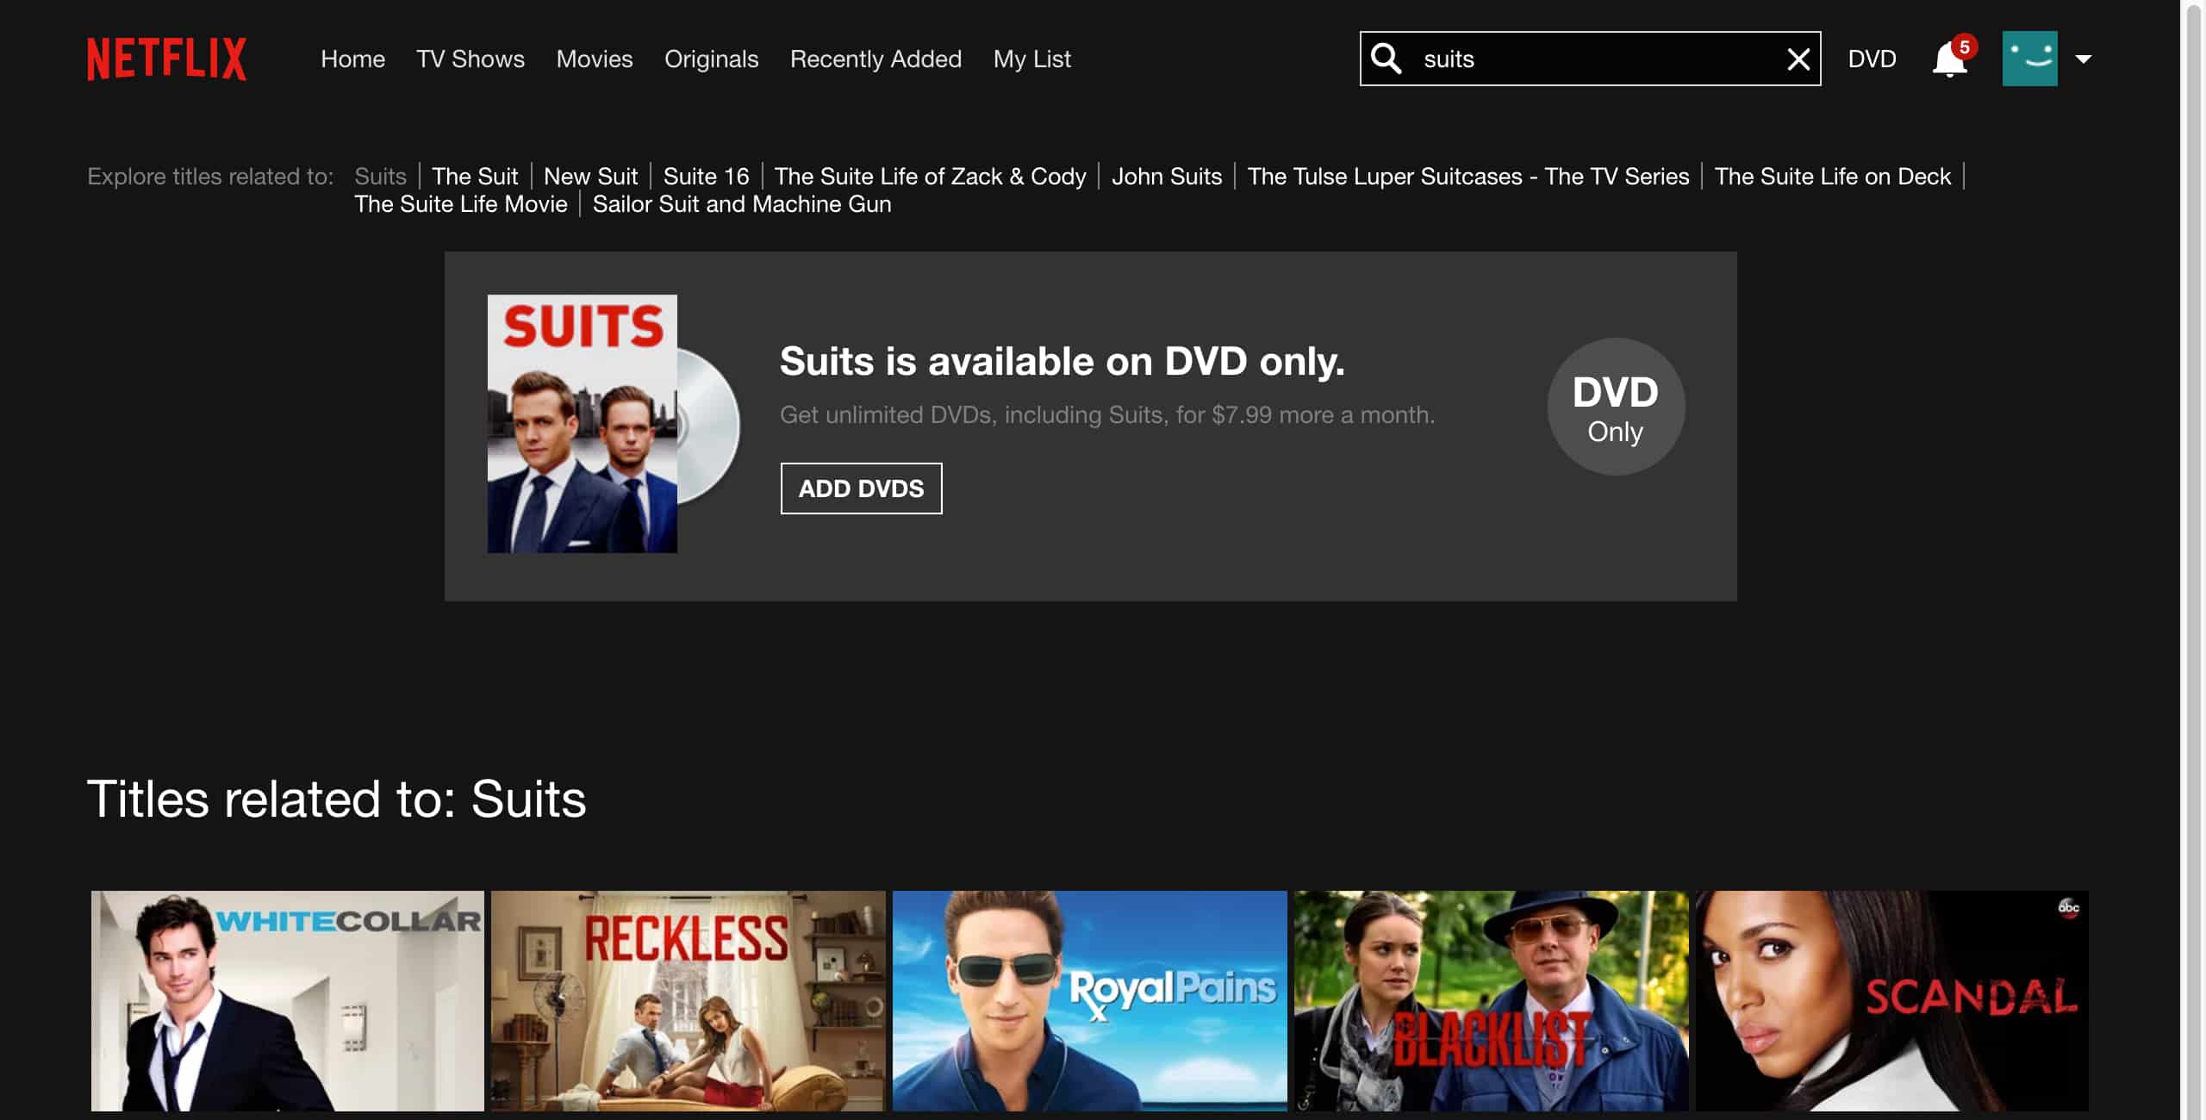Go to Home in the navigation
Viewport: 2206px width, 1120px height.
tap(352, 59)
